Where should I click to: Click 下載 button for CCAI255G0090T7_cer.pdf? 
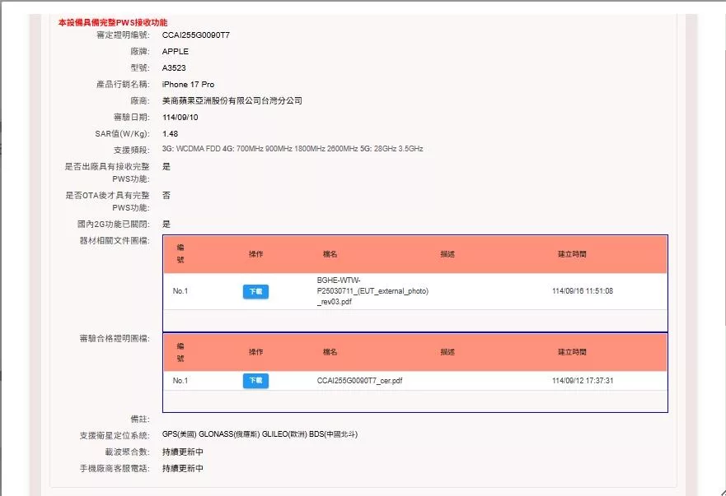[255, 381]
